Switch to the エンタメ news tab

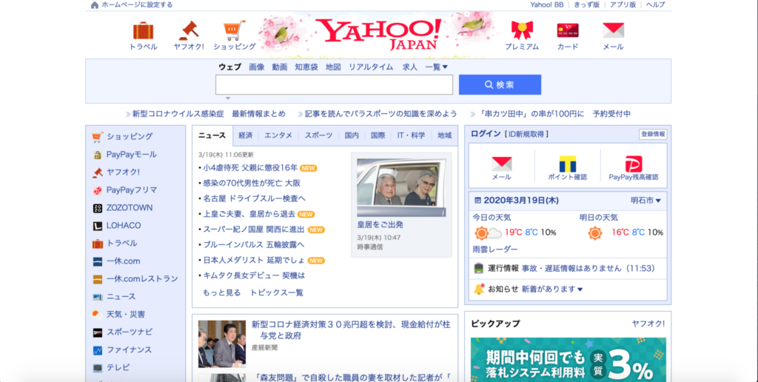pyautogui.click(x=278, y=136)
